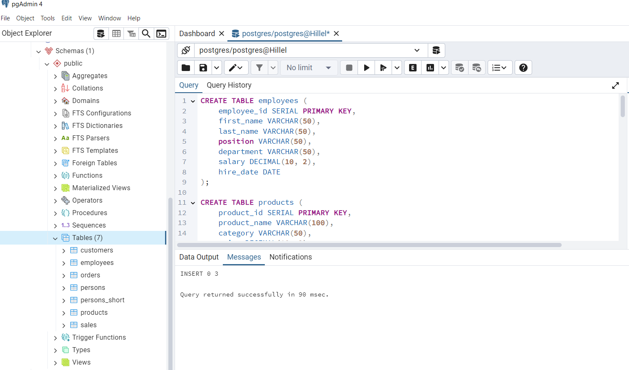
Task: Switch to the Data Output tab
Action: pos(199,257)
